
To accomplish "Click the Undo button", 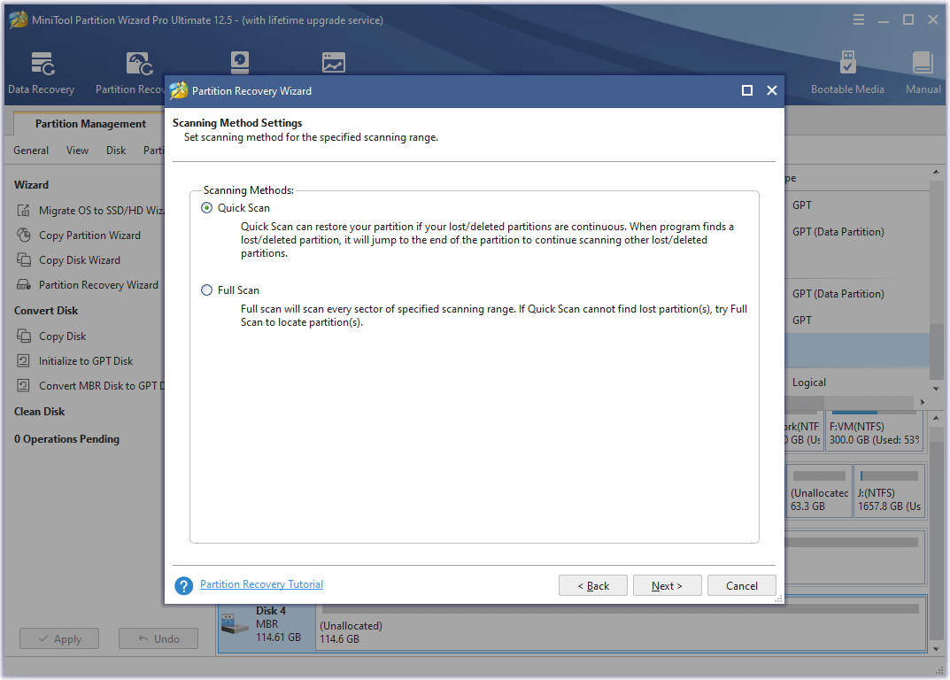I will [158, 638].
